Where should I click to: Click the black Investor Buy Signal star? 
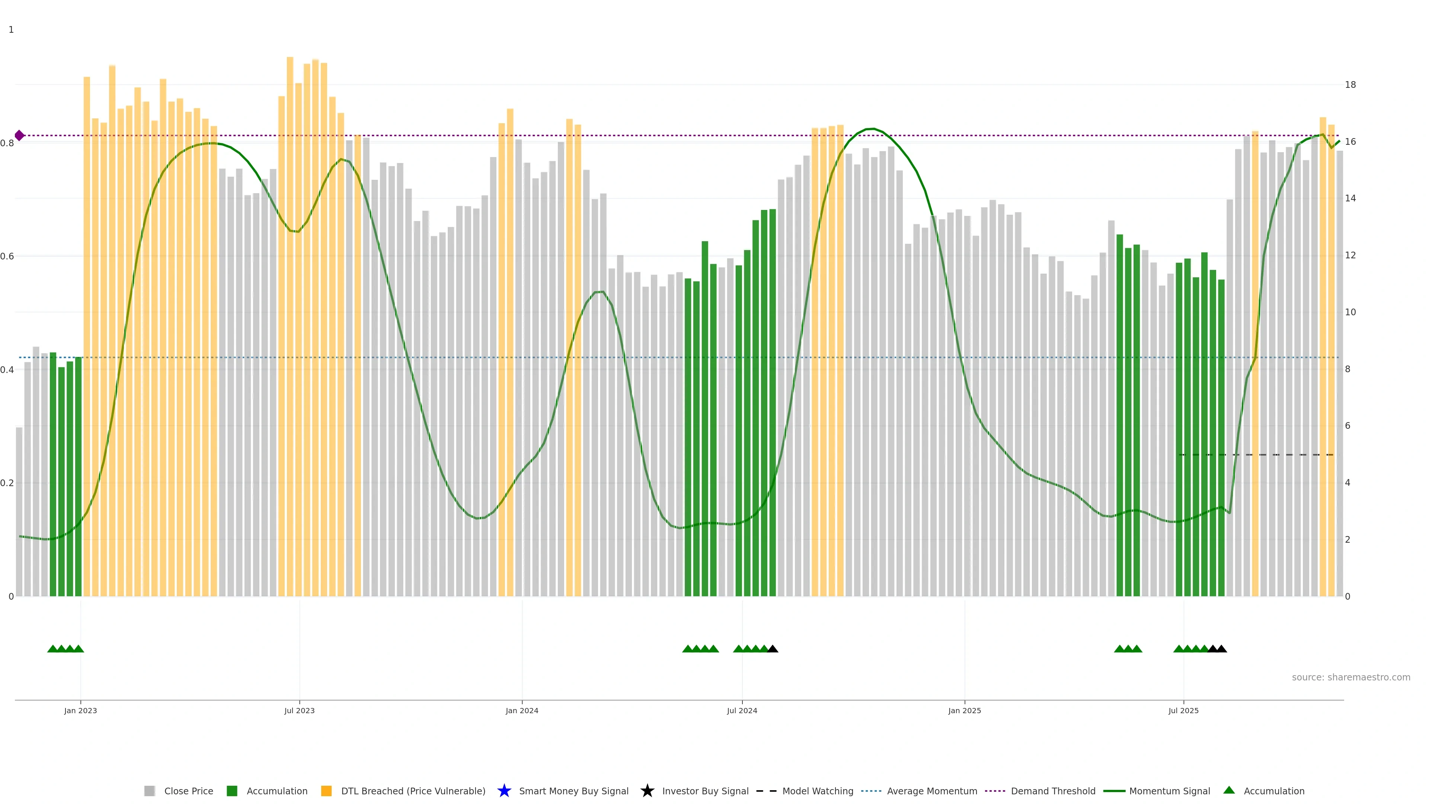pos(647,791)
